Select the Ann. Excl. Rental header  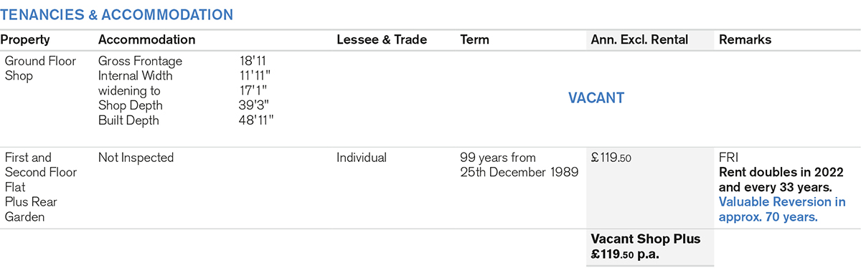[639, 40]
